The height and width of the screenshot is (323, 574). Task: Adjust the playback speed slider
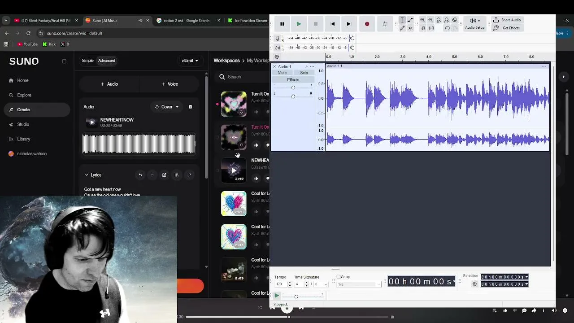[x=302, y=296]
